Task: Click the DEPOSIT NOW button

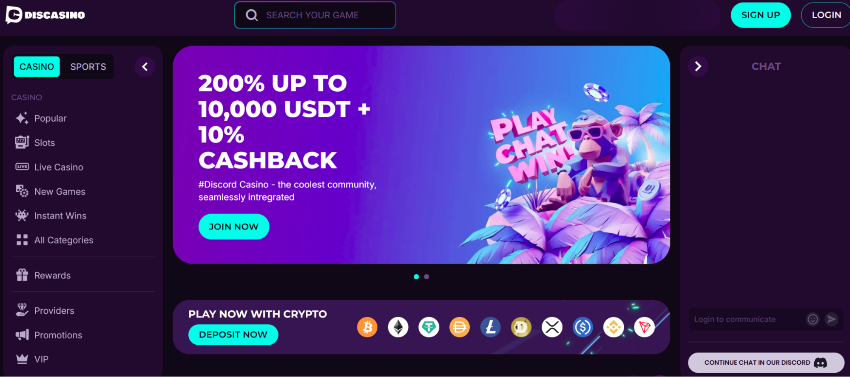Action: [233, 335]
